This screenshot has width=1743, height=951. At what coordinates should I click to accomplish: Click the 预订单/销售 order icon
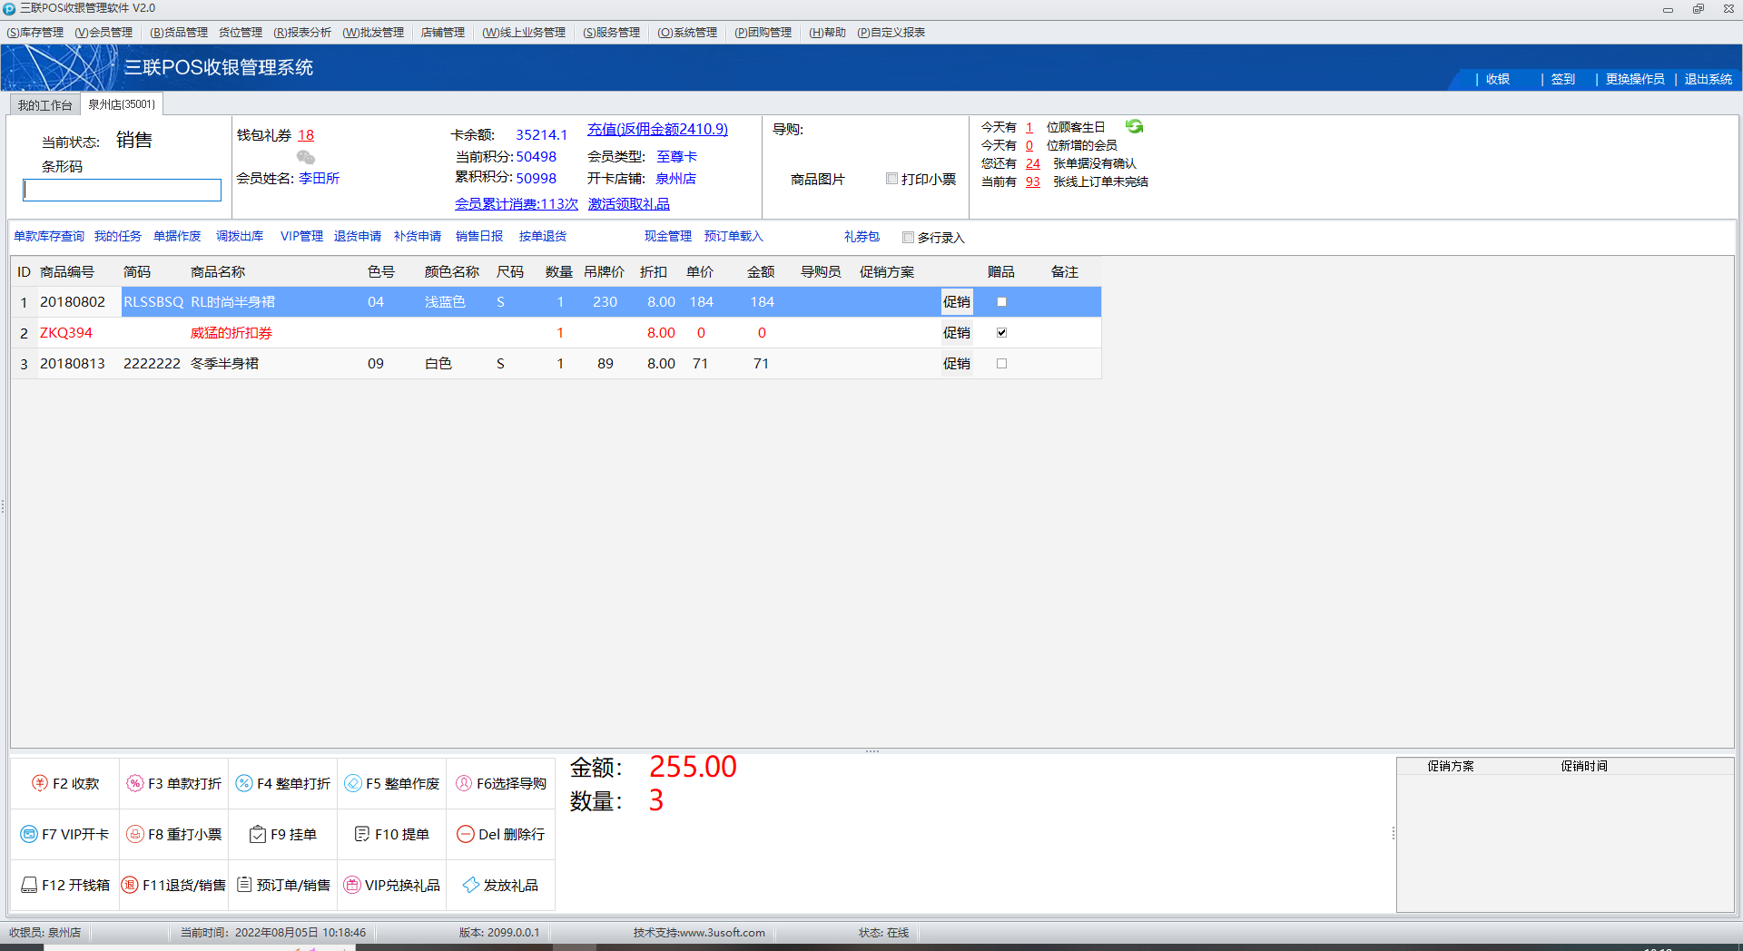[x=244, y=885]
